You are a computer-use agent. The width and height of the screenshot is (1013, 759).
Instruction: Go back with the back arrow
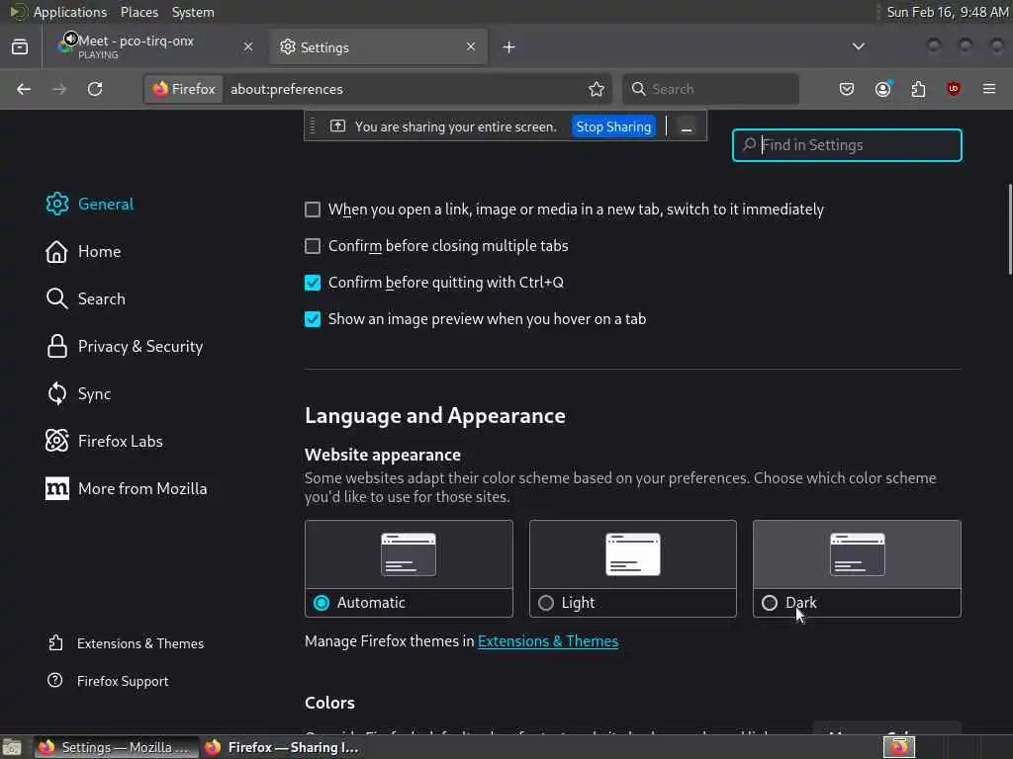pos(24,89)
